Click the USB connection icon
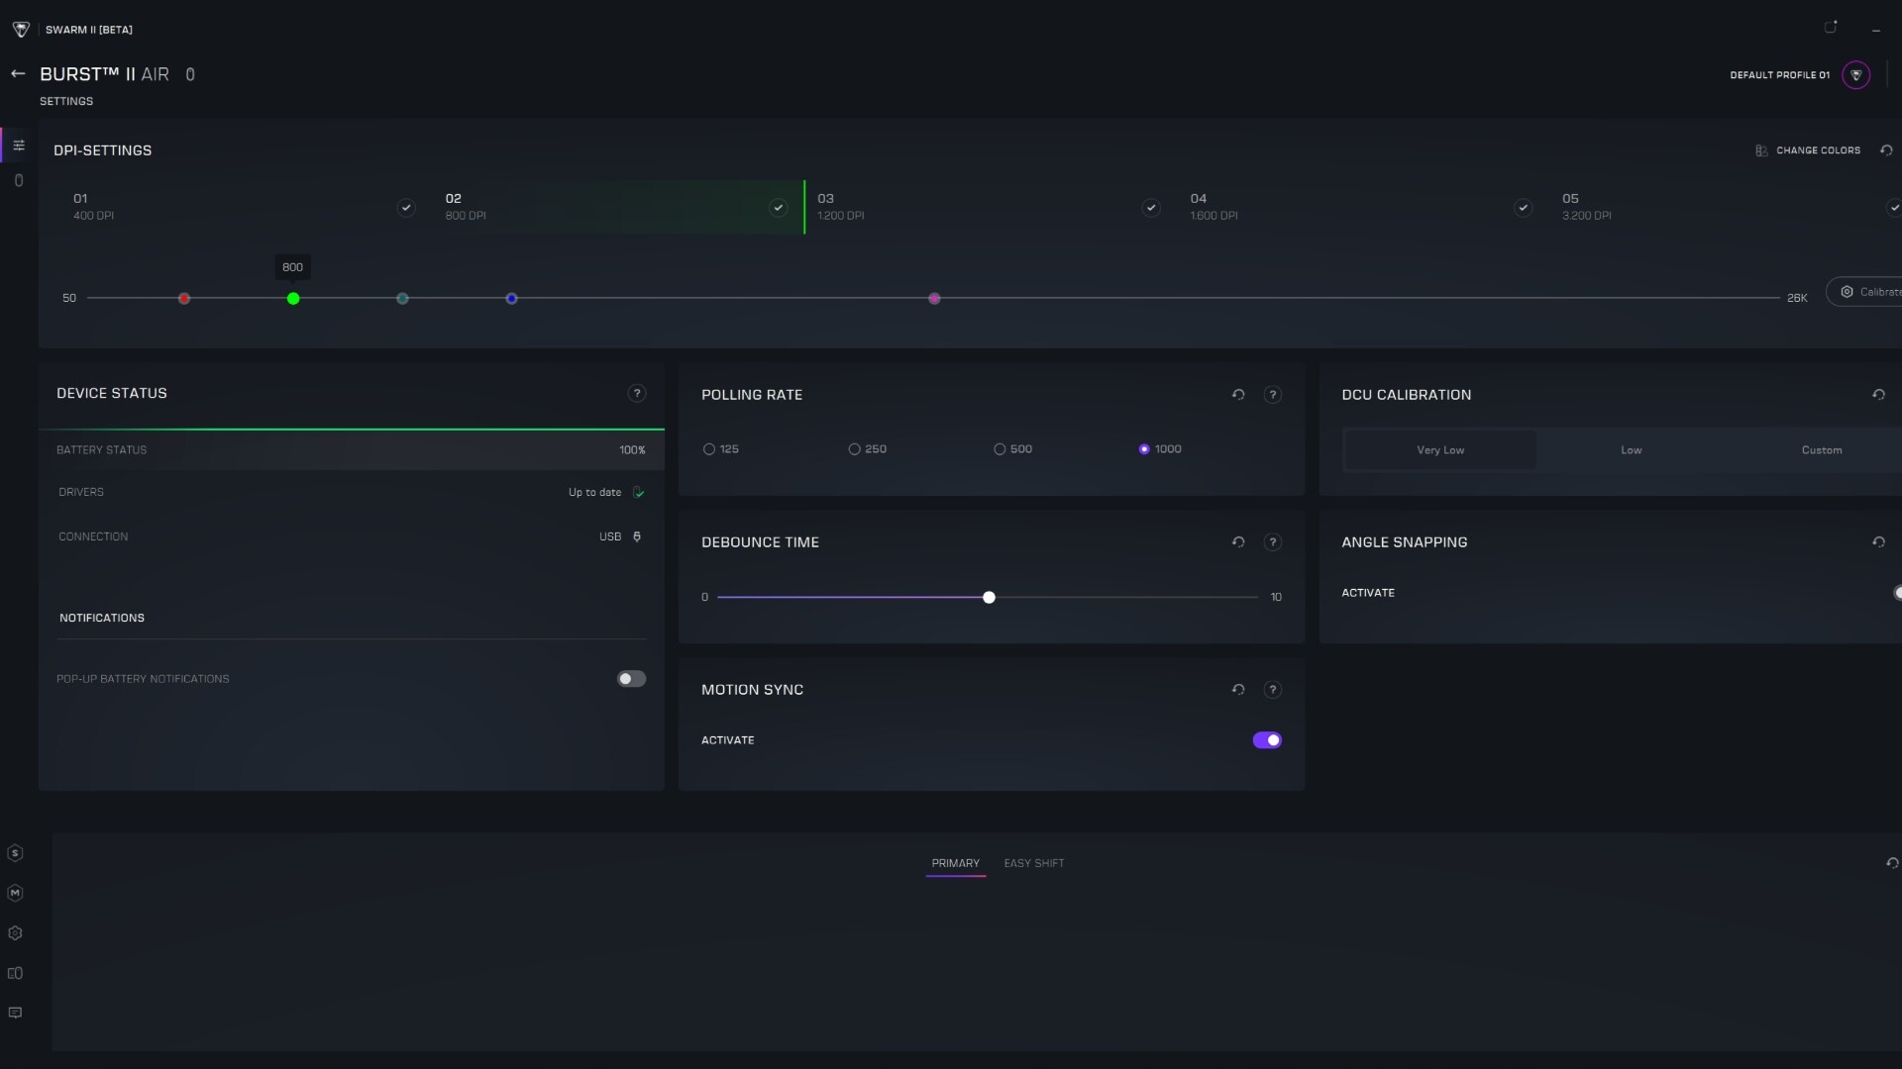This screenshot has width=1902, height=1069. 637,536
